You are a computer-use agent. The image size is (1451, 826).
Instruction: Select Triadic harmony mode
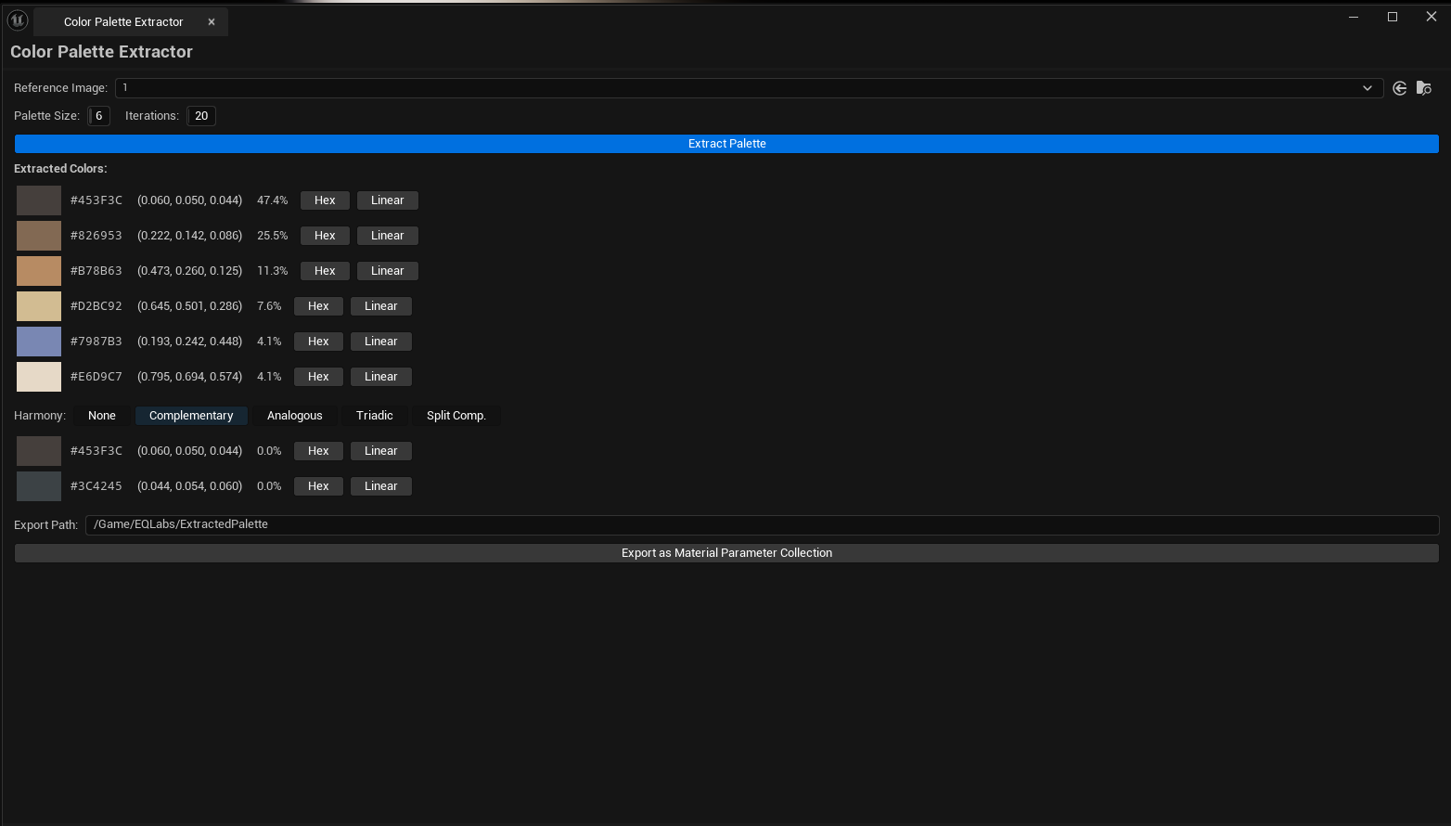[375, 416]
